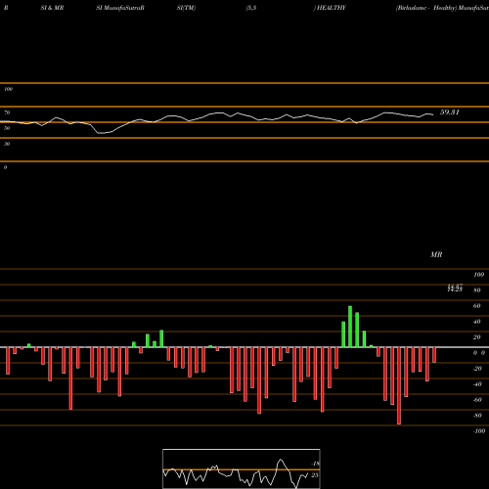Click the RSI axis label 50
489x489 pixels.
point(7,128)
